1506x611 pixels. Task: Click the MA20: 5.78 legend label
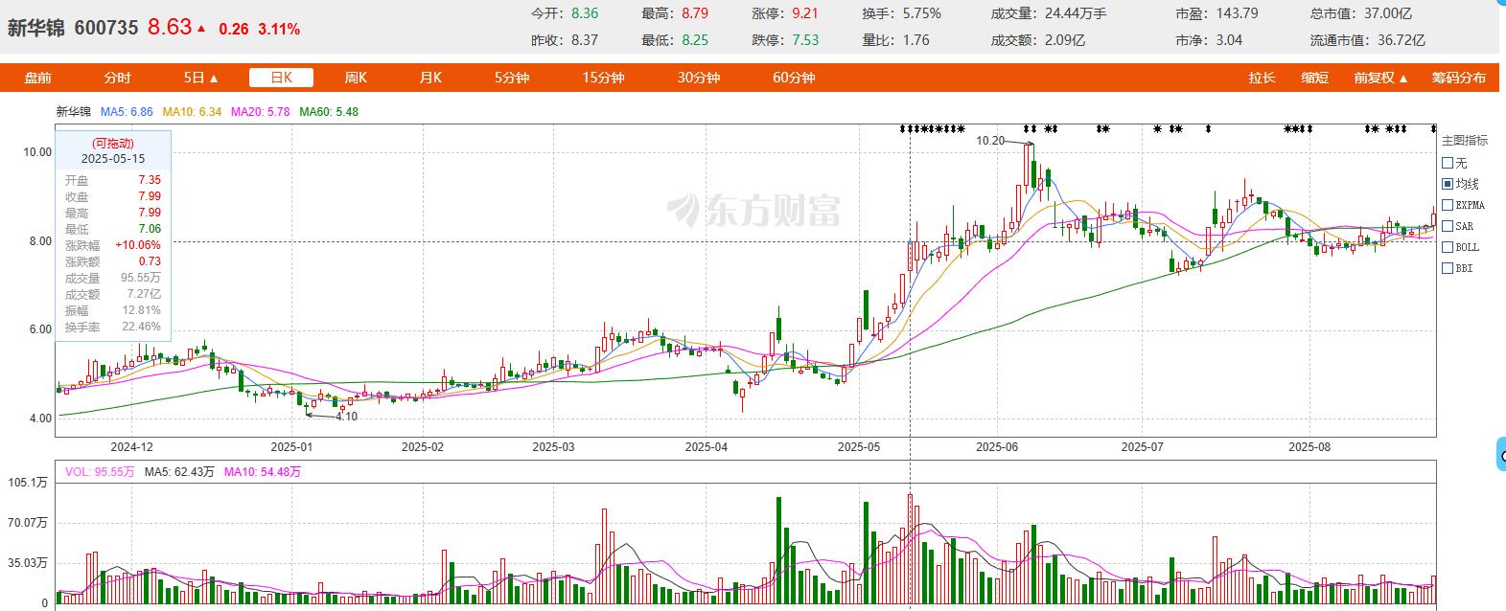point(260,112)
